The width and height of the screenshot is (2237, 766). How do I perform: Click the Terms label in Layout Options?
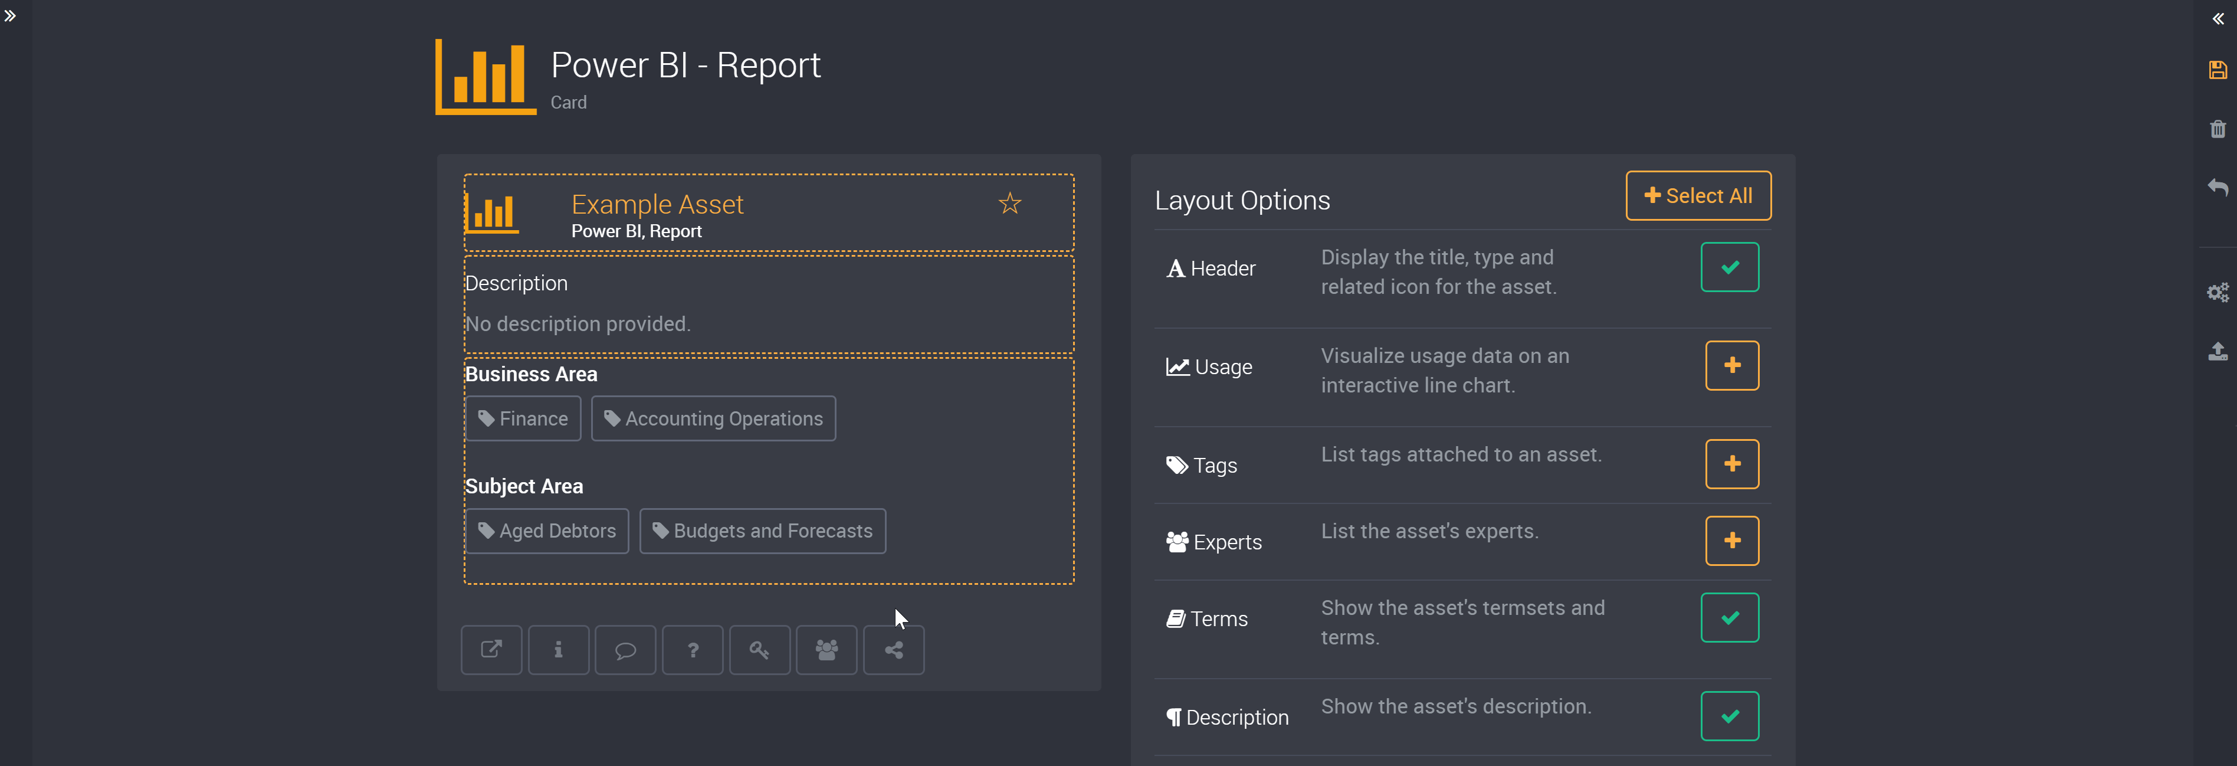pyautogui.click(x=1207, y=619)
